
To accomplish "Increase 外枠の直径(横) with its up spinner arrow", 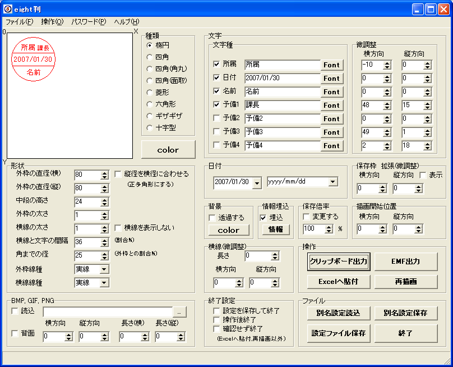I will [105, 173].
